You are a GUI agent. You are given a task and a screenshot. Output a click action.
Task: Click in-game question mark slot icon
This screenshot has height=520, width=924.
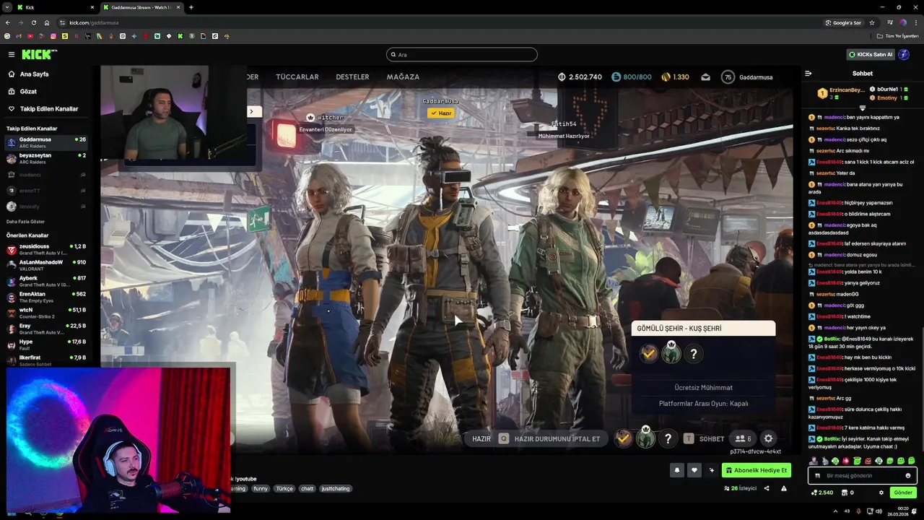668,438
